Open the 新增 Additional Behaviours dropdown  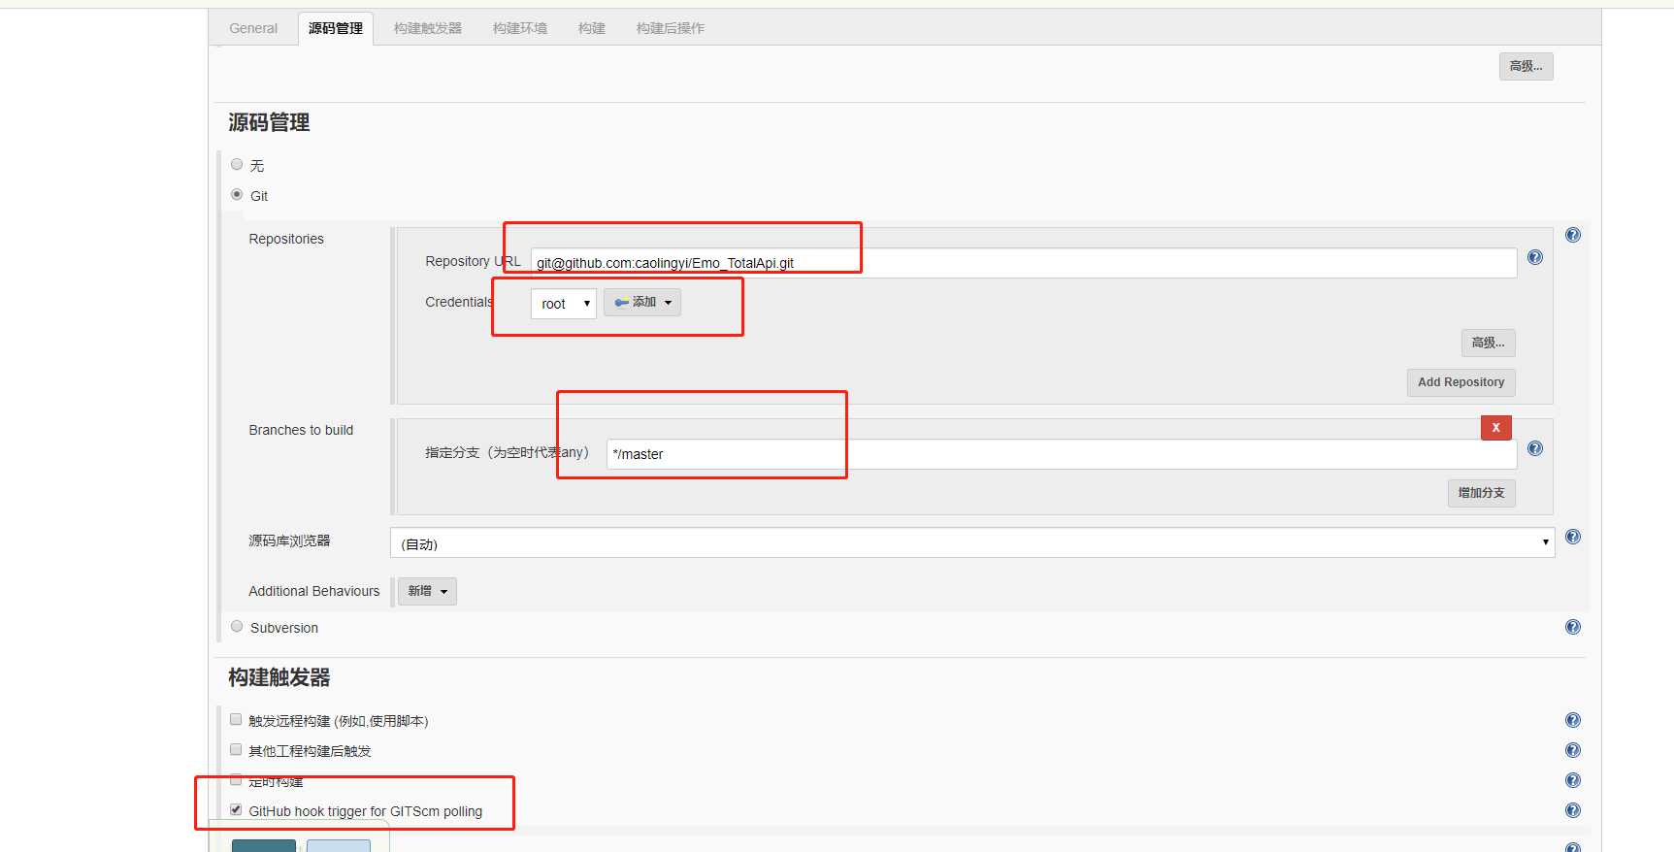click(x=427, y=591)
